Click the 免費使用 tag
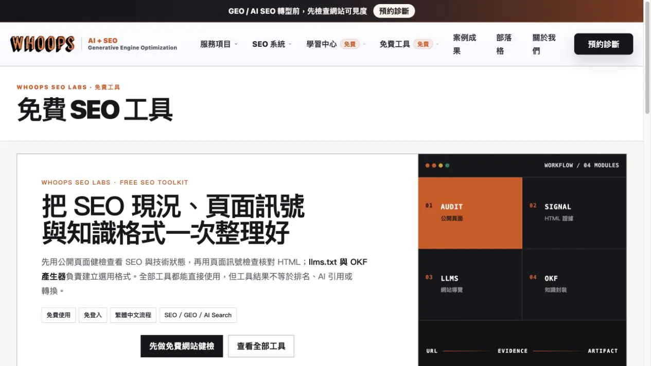Image resolution: width=651 pixels, height=366 pixels. tap(59, 315)
